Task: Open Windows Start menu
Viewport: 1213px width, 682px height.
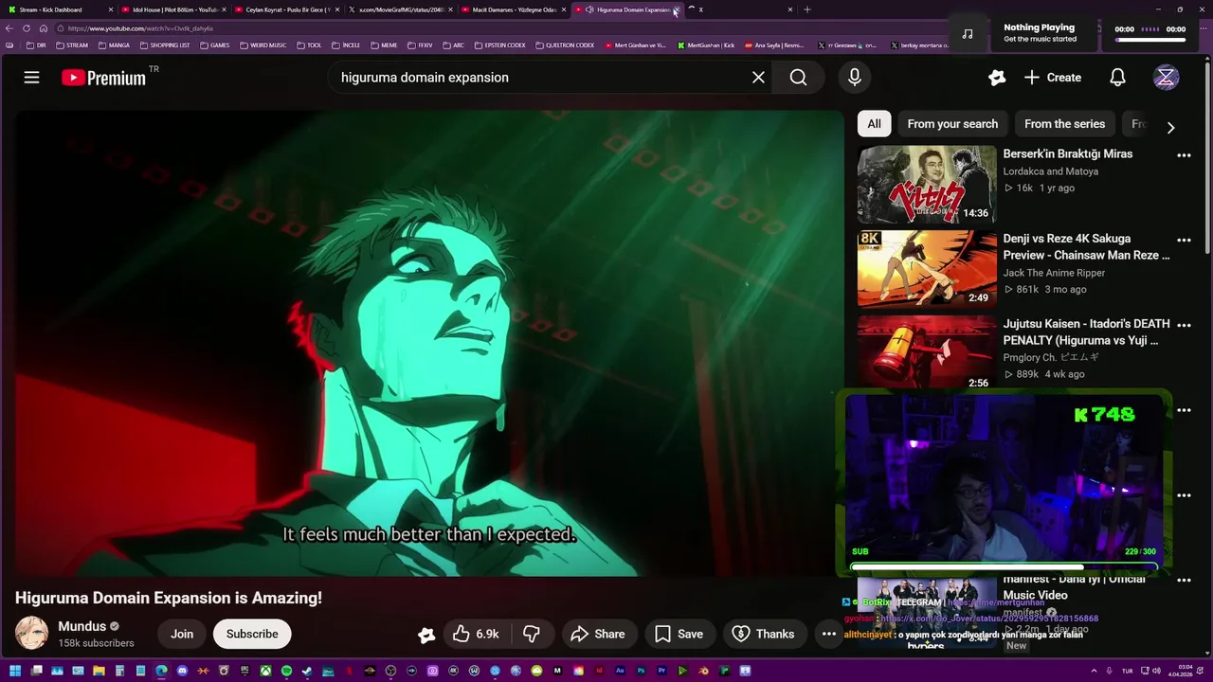Action: coord(15,672)
